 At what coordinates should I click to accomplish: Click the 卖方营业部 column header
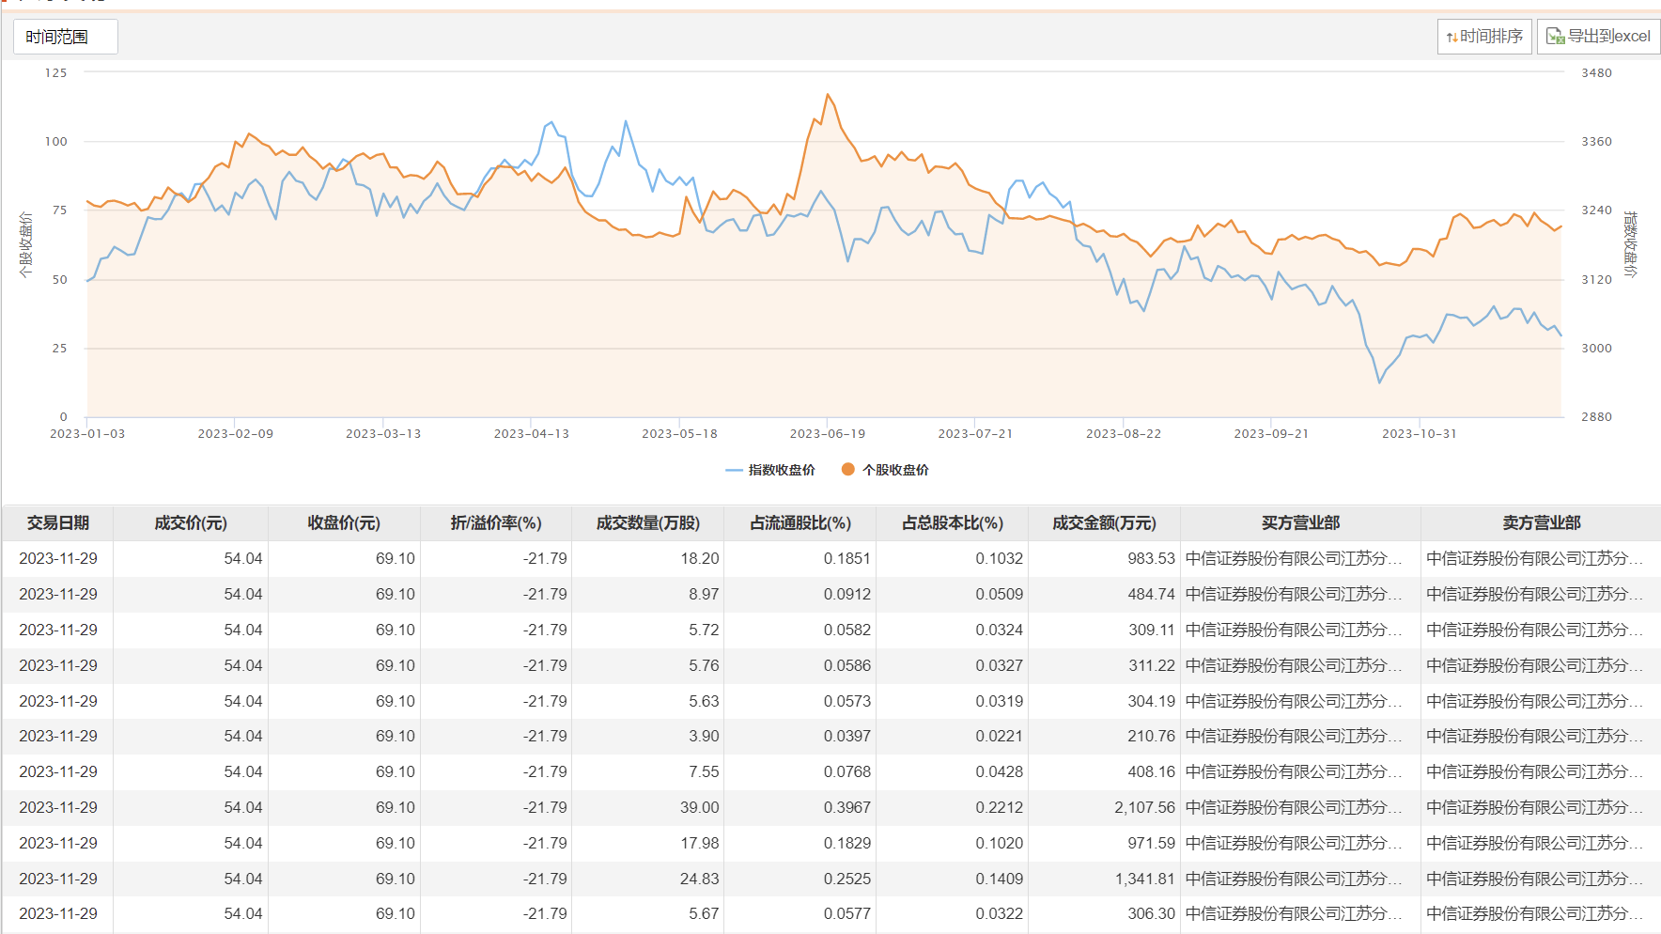click(x=1541, y=523)
